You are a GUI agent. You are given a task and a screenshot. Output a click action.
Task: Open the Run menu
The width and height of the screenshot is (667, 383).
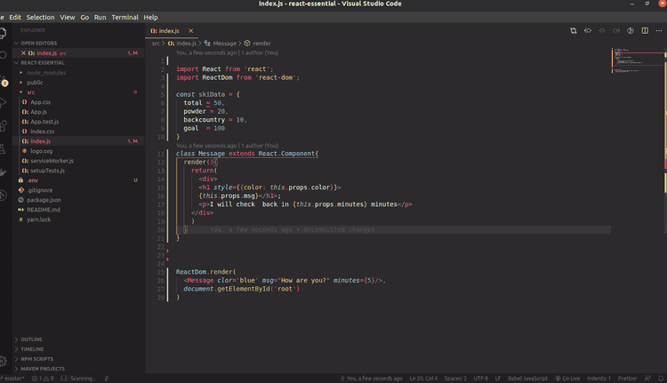point(100,18)
